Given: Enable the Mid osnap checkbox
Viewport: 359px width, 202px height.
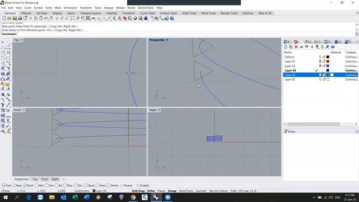Looking at the screenshot, I should pyautogui.click(x=36, y=185).
